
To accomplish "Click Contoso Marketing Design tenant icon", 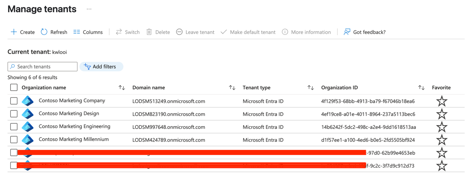I will [x=28, y=114].
